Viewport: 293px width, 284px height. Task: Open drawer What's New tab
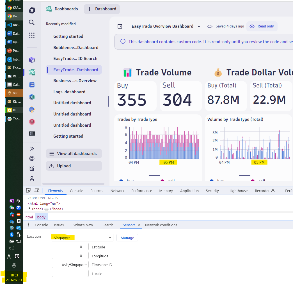[83, 225]
